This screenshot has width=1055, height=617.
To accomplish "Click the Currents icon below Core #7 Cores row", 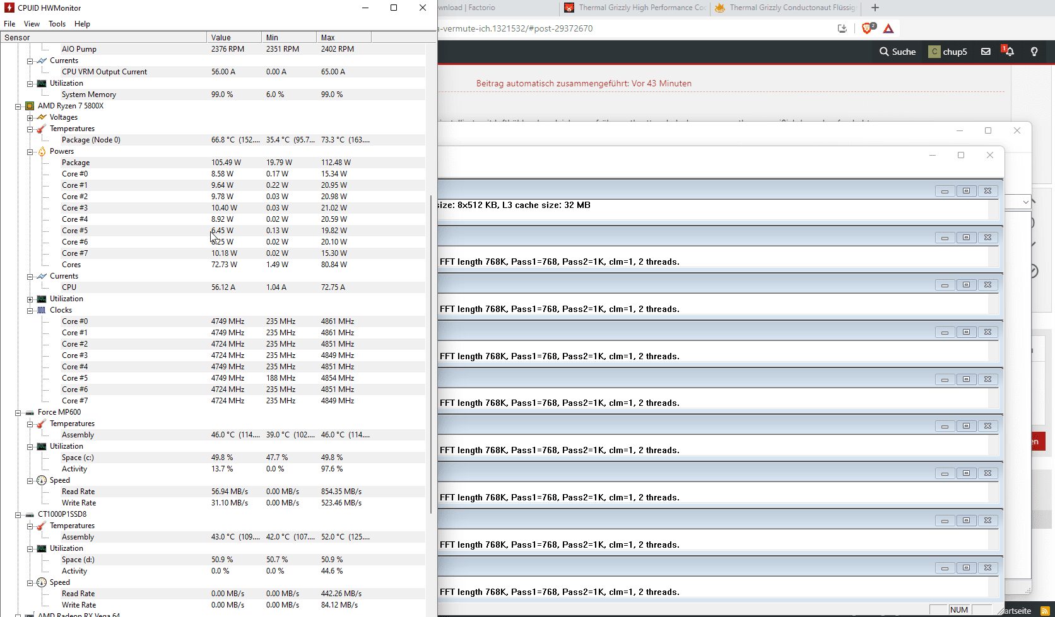I will 42,276.
